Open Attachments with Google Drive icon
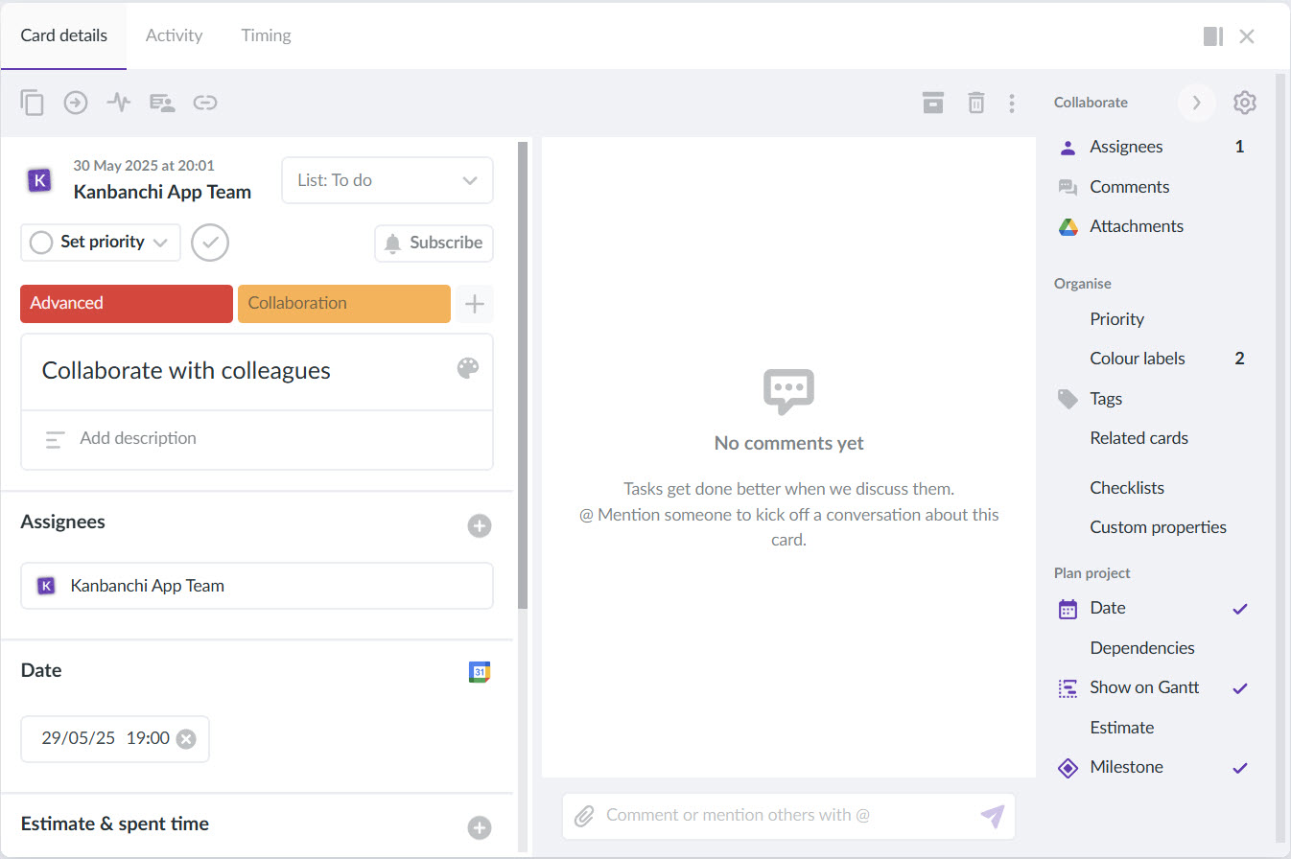 point(1137,226)
